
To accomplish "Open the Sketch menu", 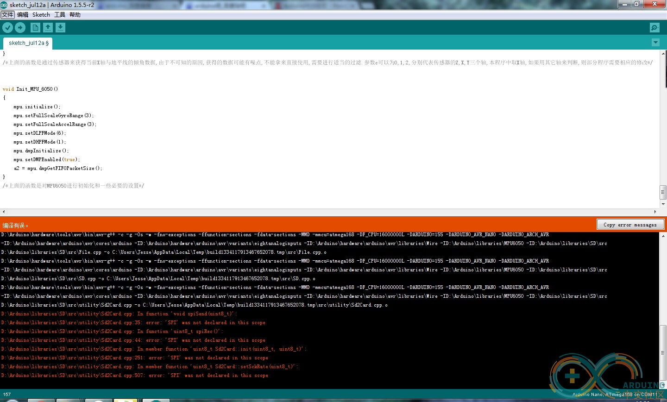I will pos(41,15).
